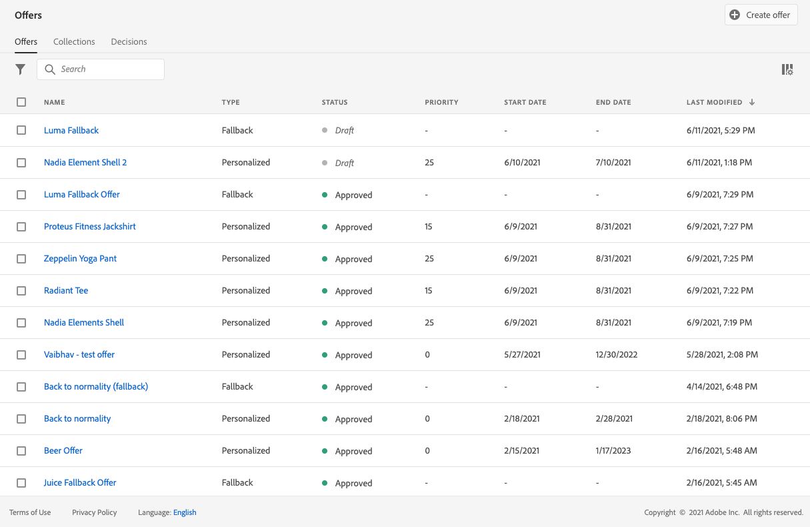The height and width of the screenshot is (527, 810).
Task: Toggle the select-all offers checkbox
Action: tap(21, 102)
